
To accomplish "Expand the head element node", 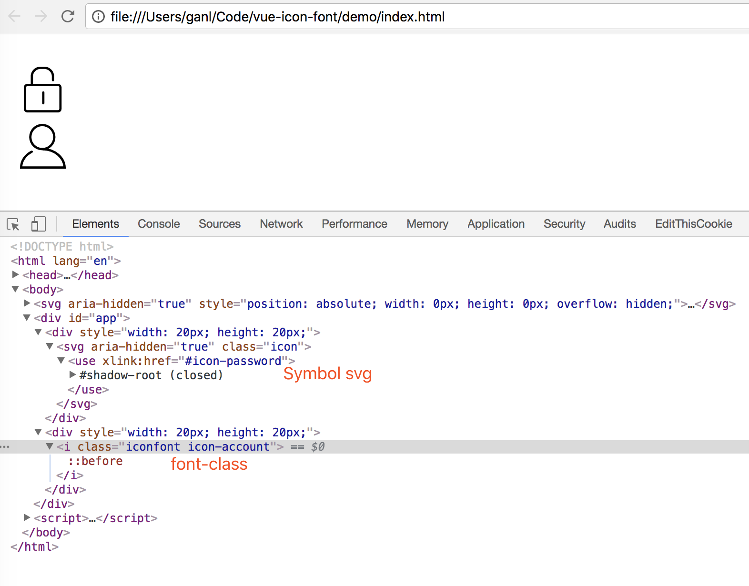I will coord(15,275).
